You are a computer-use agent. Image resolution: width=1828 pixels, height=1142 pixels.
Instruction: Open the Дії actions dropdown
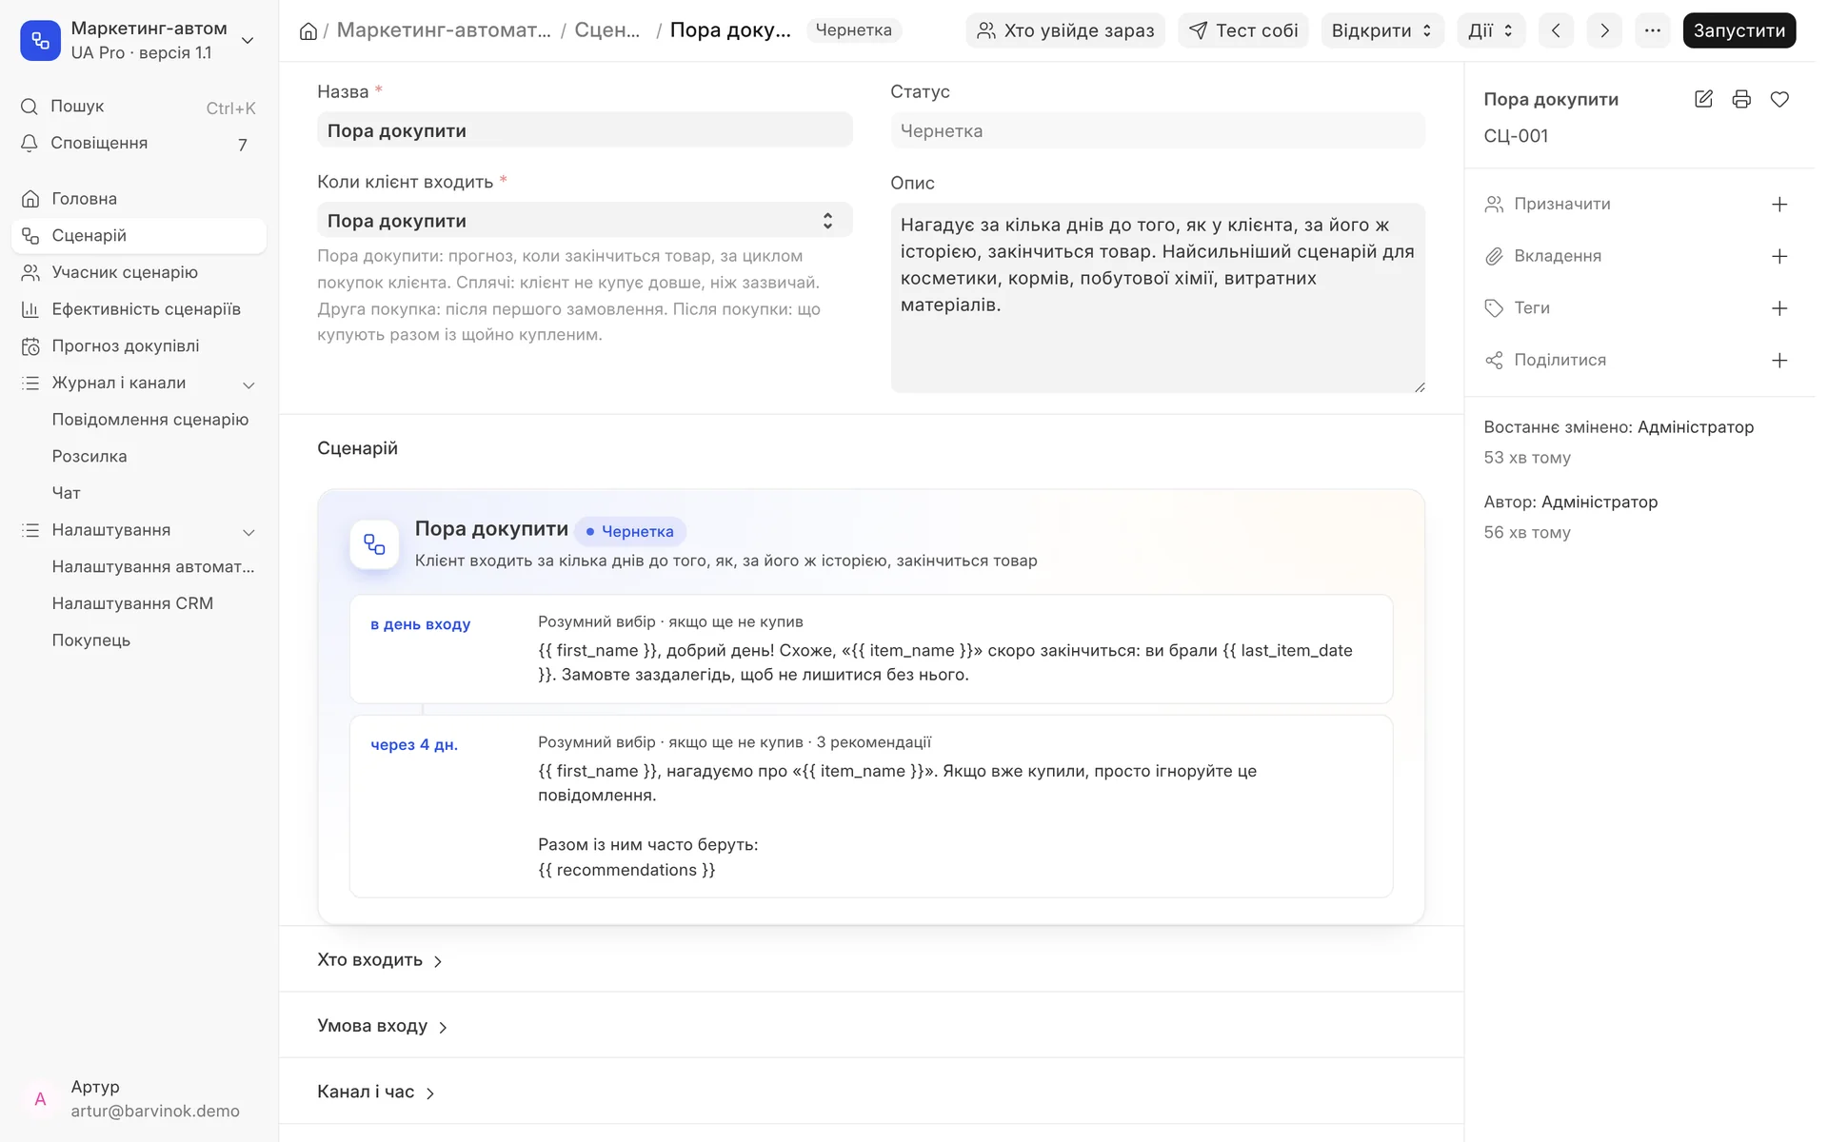[x=1491, y=30]
